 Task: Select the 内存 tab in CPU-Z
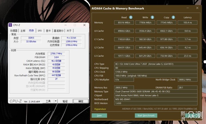[31, 31]
